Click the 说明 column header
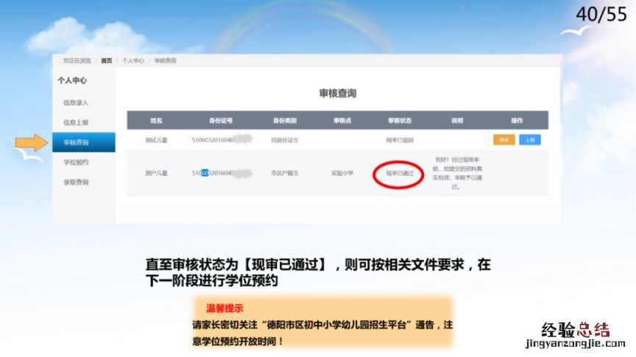 [x=457, y=121]
